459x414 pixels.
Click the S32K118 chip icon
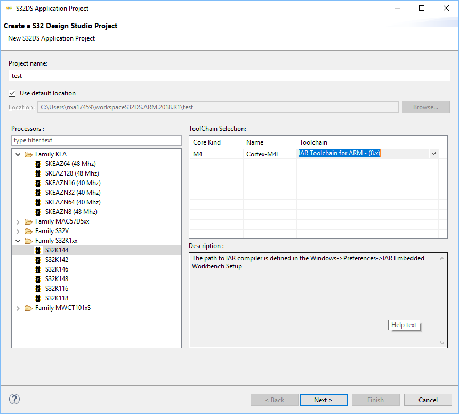tap(38, 298)
